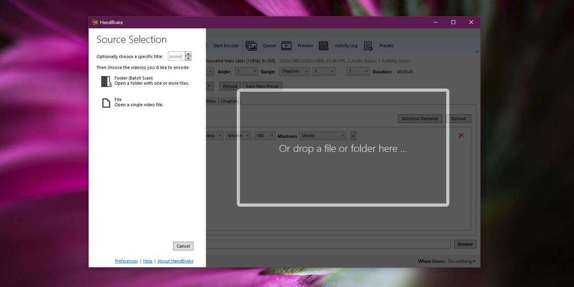Click the Presets gear-document icon
This screenshot has width=574, height=287.
point(368,45)
